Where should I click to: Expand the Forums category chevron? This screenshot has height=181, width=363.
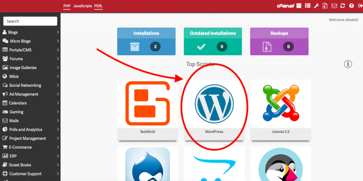(x=58, y=59)
